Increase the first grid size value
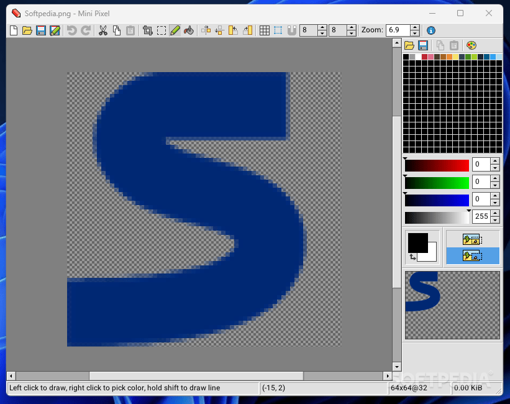The width and height of the screenshot is (510, 404). coord(322,28)
